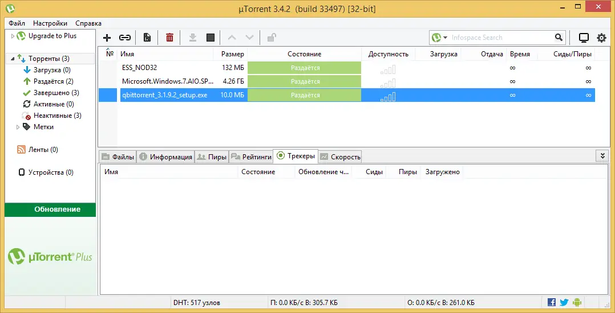
Task: Open the search provider dropdown arrow
Action: pyautogui.click(x=445, y=38)
